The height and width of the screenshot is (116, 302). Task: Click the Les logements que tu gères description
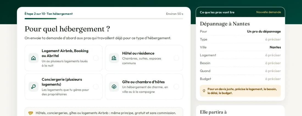pos(65,92)
